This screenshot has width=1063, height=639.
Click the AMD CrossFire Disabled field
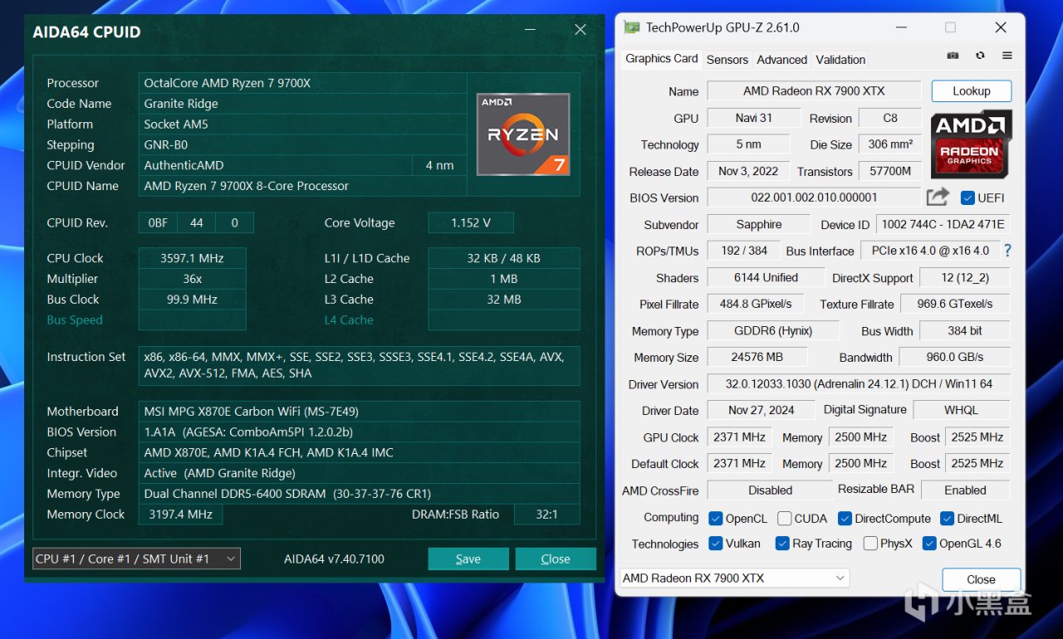coord(770,490)
